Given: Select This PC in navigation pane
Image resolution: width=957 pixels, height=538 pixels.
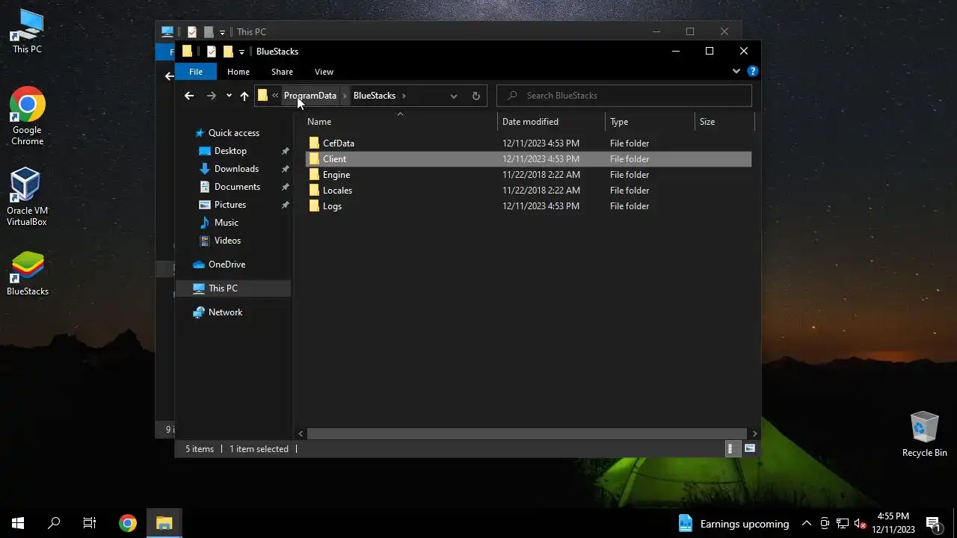Looking at the screenshot, I should 233,288.
